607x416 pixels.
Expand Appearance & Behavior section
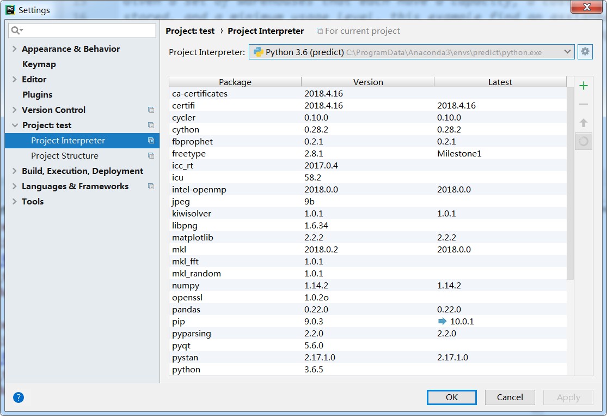(14, 49)
